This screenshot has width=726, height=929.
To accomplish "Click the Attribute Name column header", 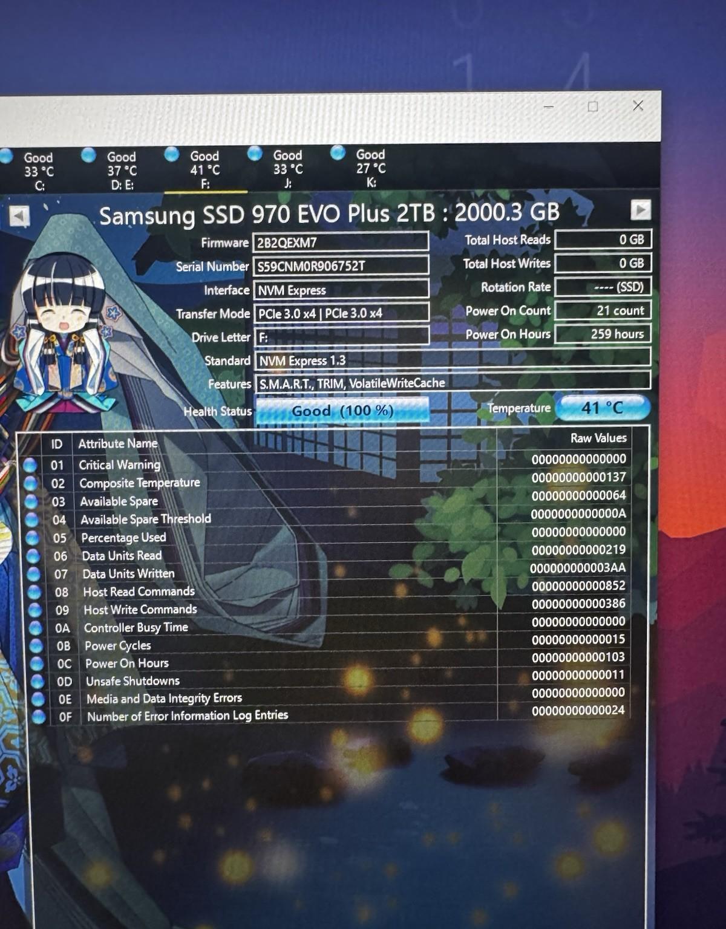I will tap(118, 443).
